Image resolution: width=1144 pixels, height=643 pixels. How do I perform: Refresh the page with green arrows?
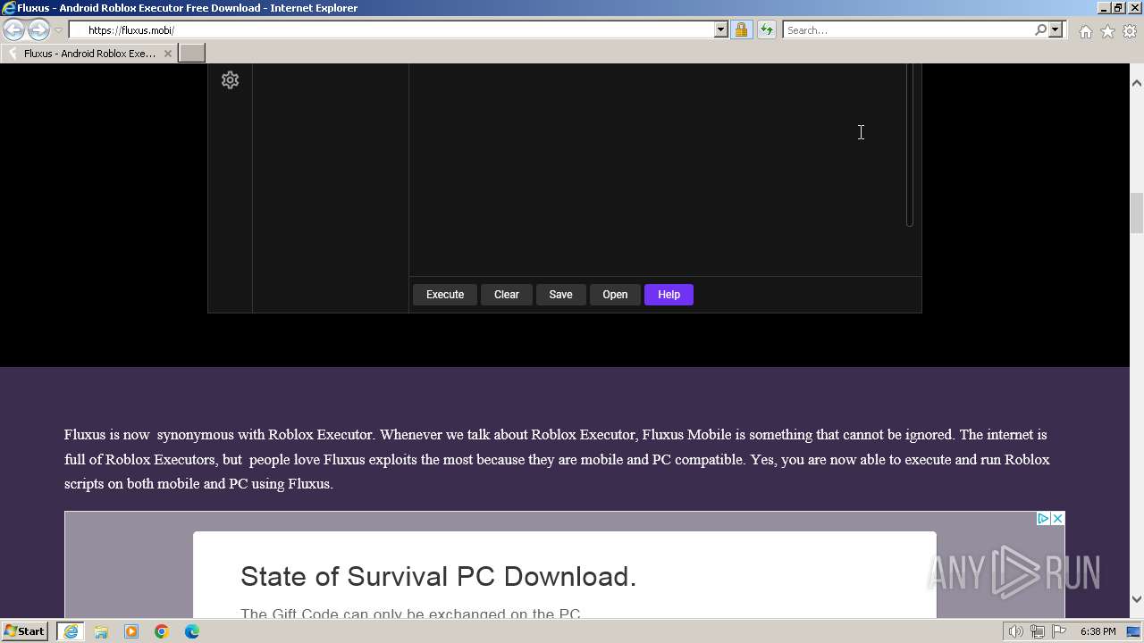766,29
